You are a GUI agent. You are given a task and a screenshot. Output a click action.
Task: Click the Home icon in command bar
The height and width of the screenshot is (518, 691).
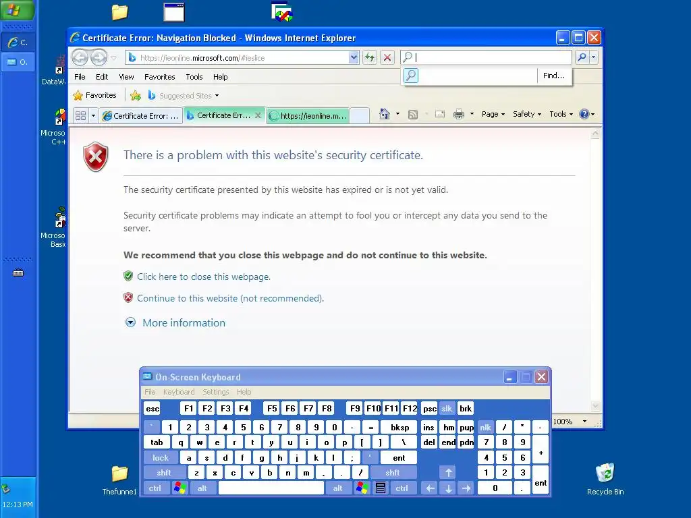click(384, 114)
